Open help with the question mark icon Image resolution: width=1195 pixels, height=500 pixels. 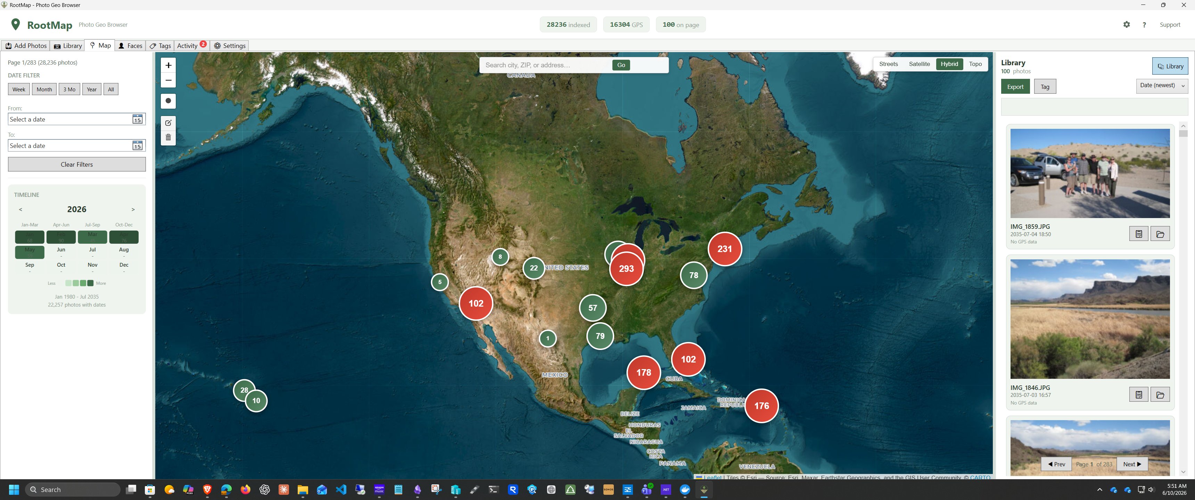click(1144, 25)
